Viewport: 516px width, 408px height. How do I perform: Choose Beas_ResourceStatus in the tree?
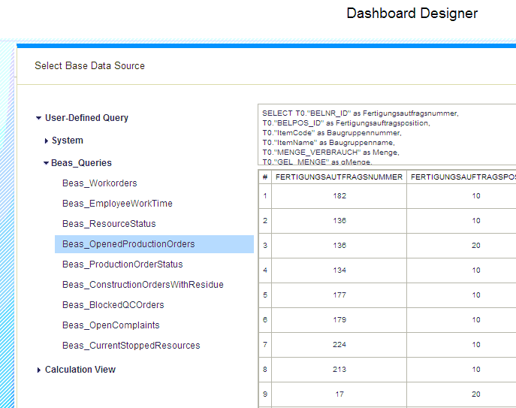[x=109, y=224]
